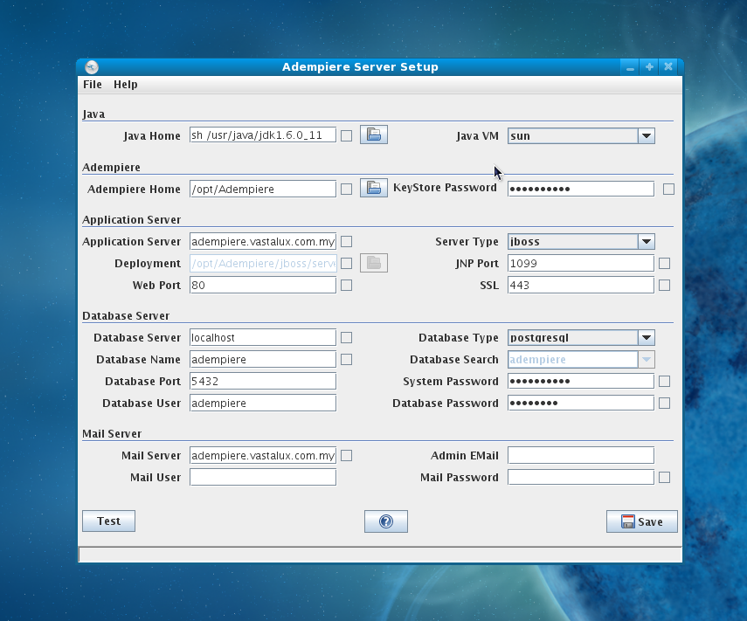
Task: Open the help question mark button
Action: point(386,521)
